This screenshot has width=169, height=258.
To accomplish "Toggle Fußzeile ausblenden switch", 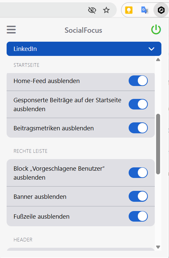I will point(138,216).
